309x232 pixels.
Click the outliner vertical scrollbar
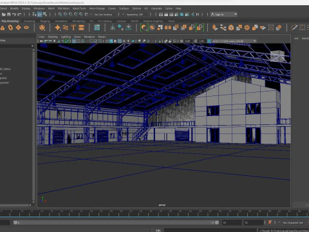(x=33, y=126)
